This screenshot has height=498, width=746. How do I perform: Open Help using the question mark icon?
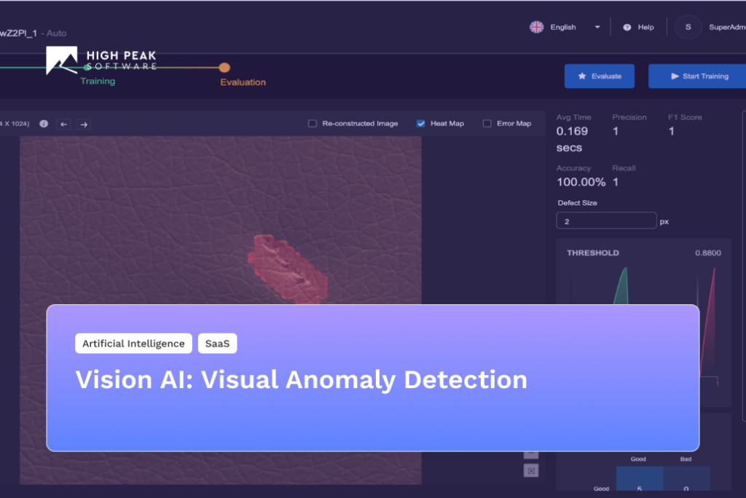[627, 27]
